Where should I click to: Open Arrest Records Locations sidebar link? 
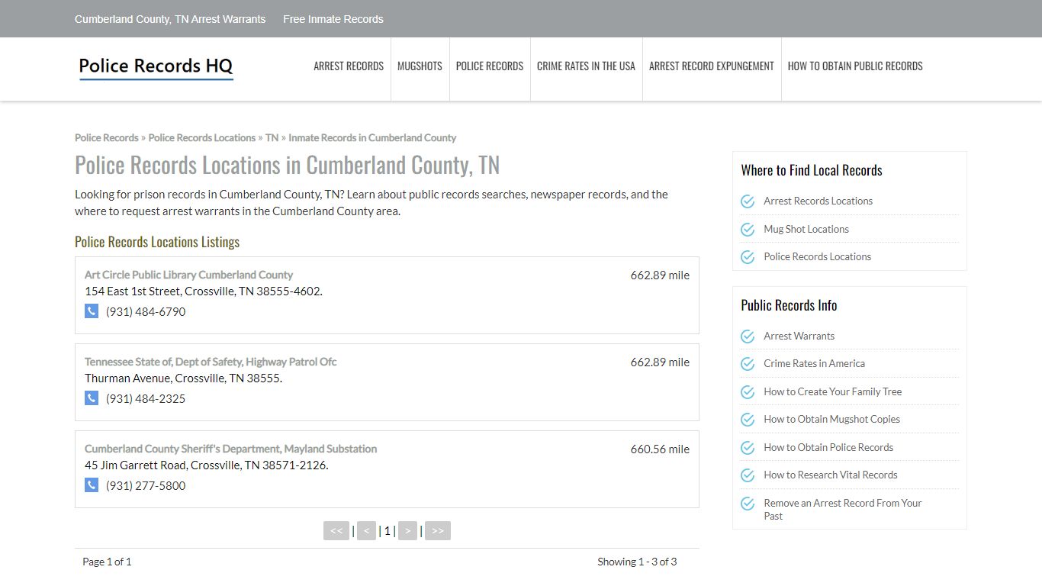coord(818,201)
